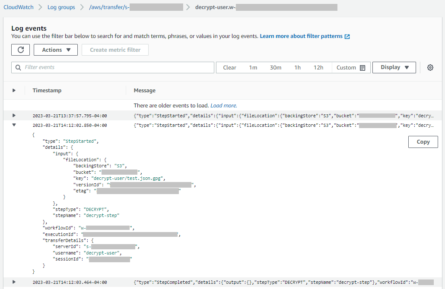Go to CloudWatch home via breadcrumb
The image size is (445, 289).
(x=18, y=7)
